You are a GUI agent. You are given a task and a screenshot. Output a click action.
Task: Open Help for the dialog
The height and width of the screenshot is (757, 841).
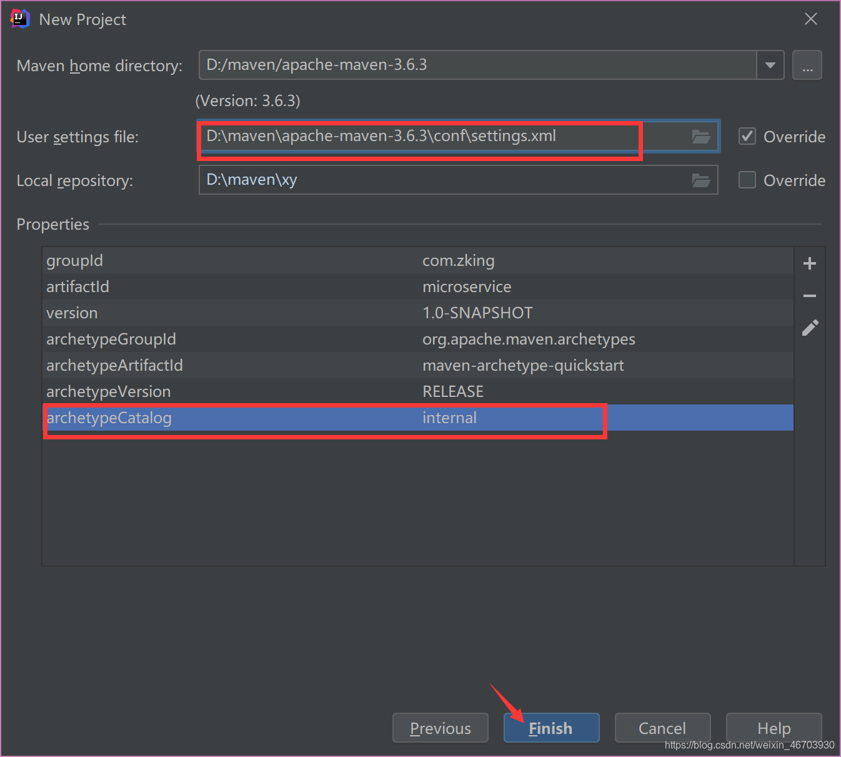(x=774, y=728)
